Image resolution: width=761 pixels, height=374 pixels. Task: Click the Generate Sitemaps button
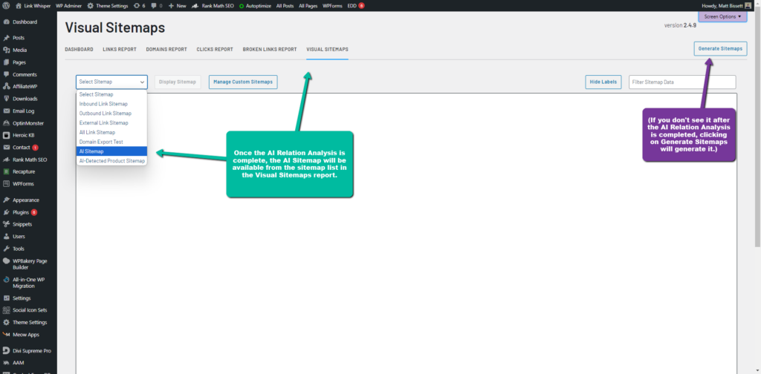[x=720, y=49]
